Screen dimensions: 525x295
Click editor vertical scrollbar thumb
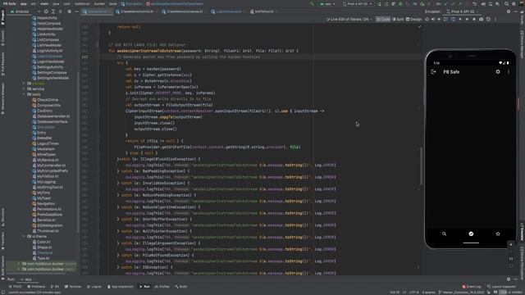click(421, 166)
